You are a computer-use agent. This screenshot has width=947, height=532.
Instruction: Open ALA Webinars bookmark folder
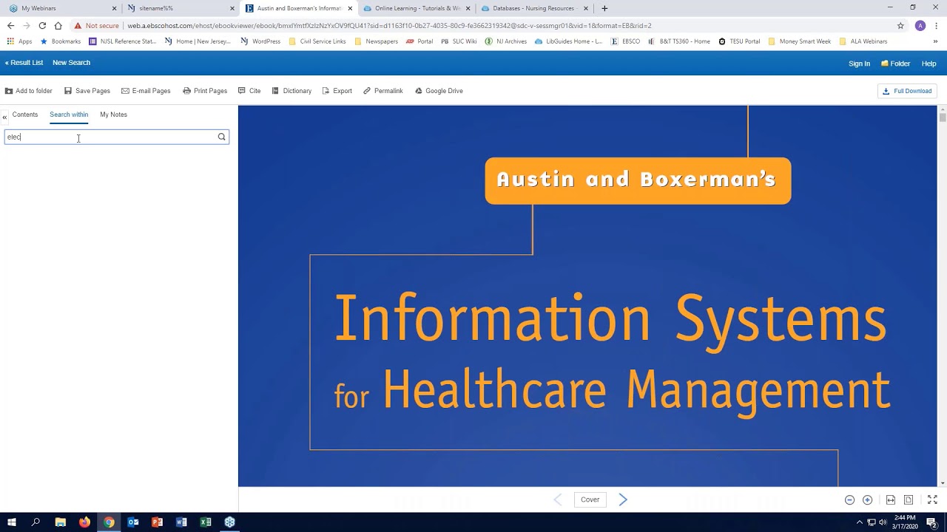(863, 41)
